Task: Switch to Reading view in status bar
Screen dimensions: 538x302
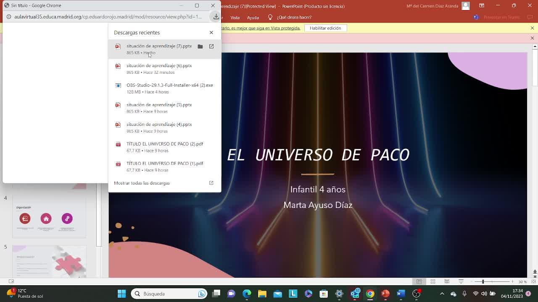Action: click(447, 281)
